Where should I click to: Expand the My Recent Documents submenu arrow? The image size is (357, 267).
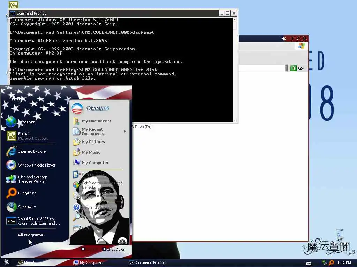[125, 131]
